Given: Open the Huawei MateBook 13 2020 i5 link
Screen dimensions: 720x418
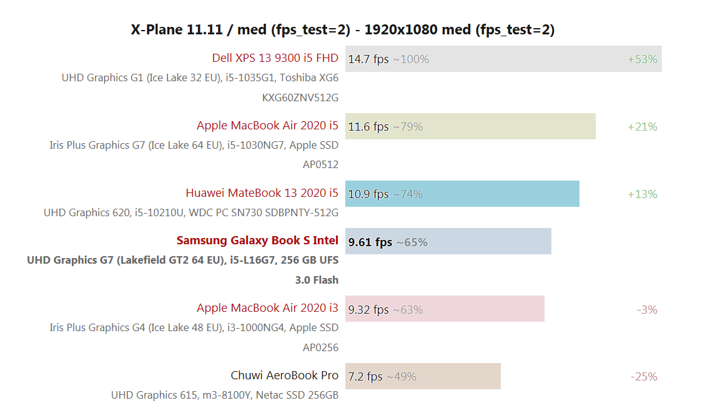Looking at the screenshot, I should coord(262,193).
